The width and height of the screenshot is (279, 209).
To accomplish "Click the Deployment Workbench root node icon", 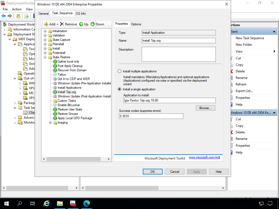I will (x=5, y=24).
